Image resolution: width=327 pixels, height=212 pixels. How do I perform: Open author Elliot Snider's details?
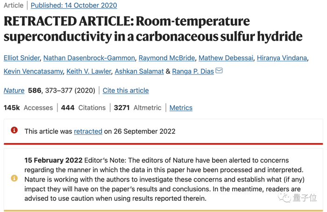tap(21, 58)
